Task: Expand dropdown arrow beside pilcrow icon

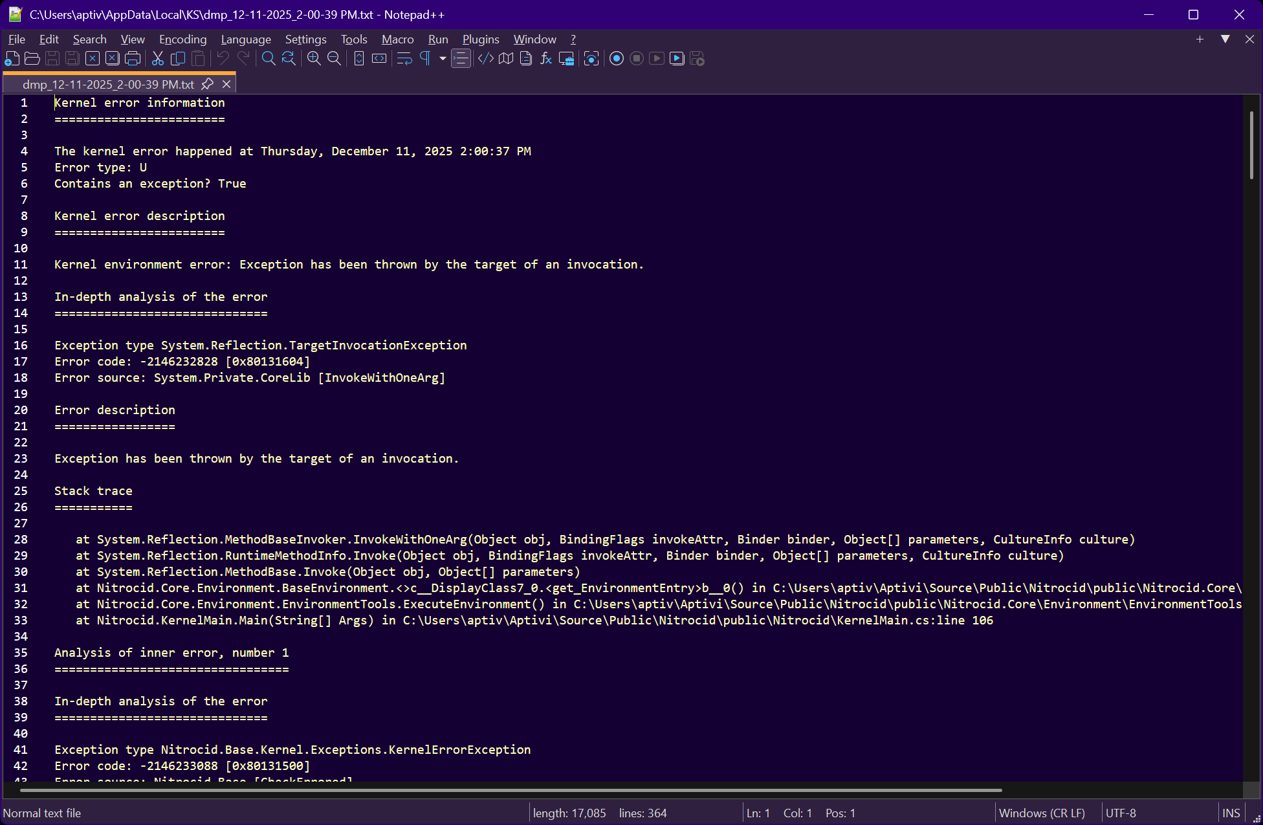Action: click(x=443, y=59)
